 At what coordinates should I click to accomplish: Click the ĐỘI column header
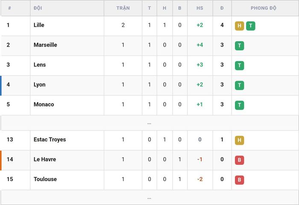pyautogui.click(x=38, y=8)
